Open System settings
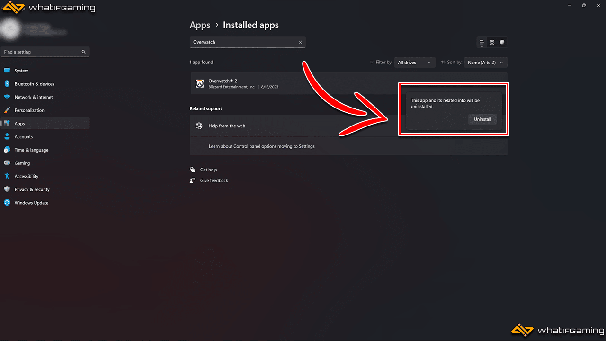Screen dimensions: 606x341 [x=45, y=71]
